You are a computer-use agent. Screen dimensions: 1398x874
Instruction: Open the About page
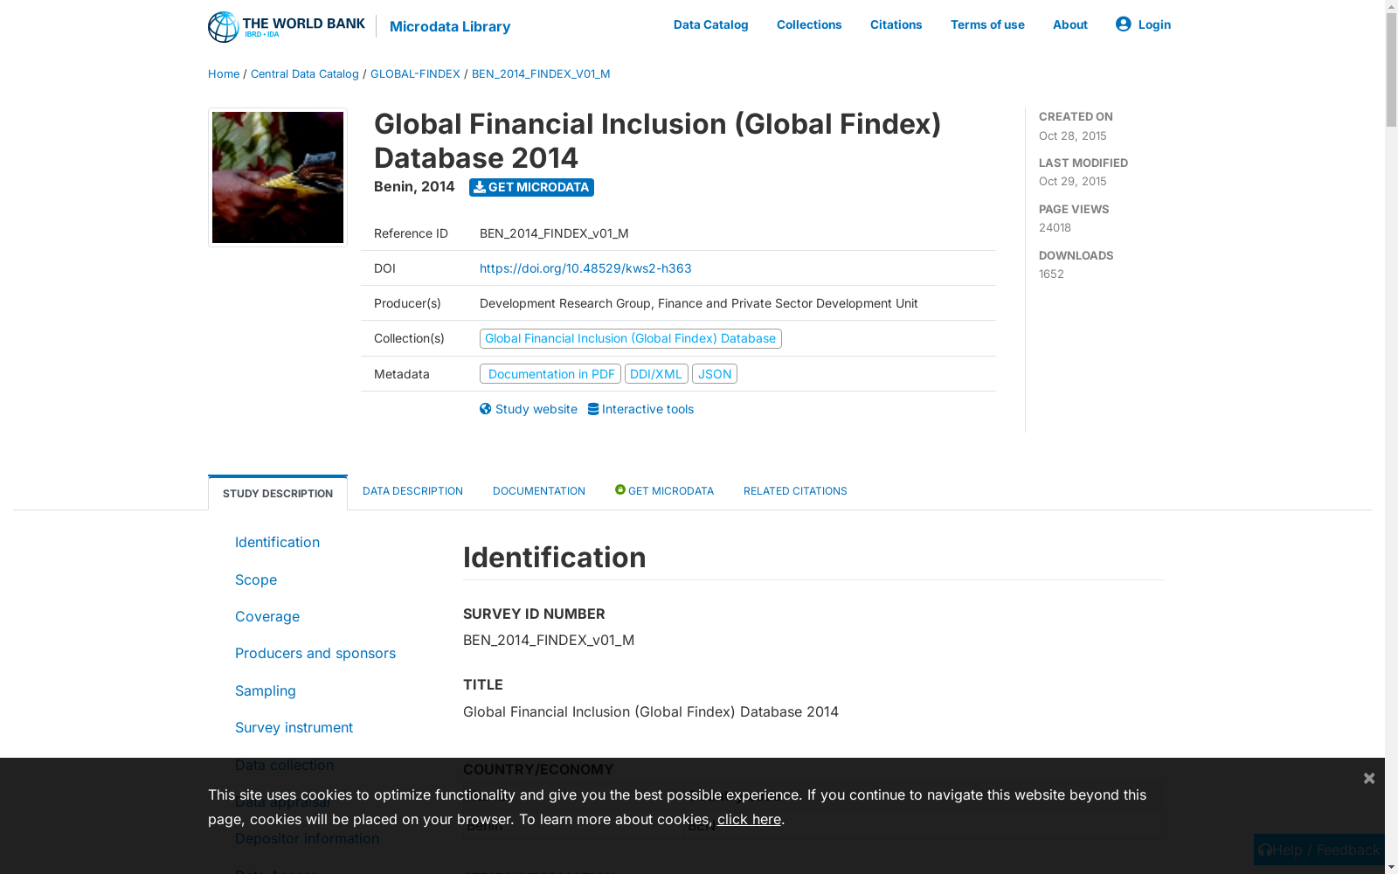click(1069, 24)
